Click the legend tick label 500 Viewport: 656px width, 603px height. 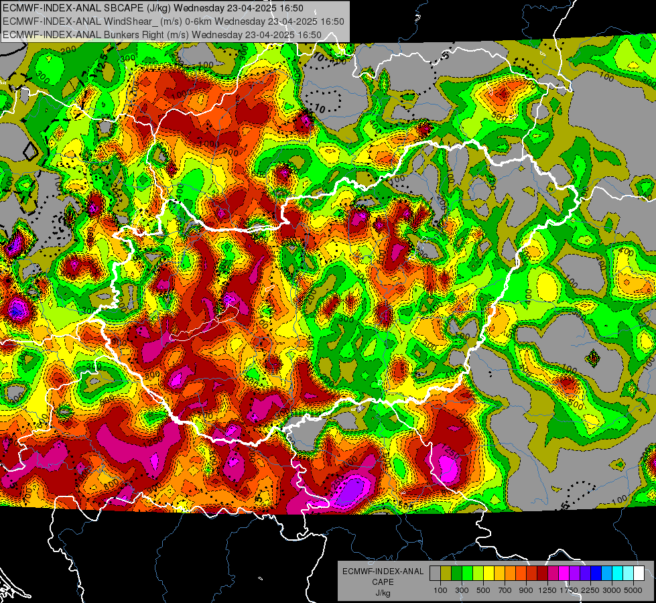click(483, 590)
